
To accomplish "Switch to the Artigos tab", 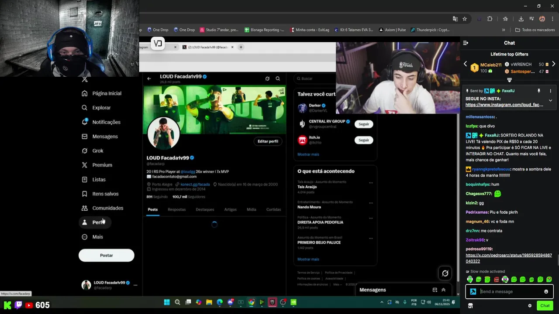I will (230, 210).
